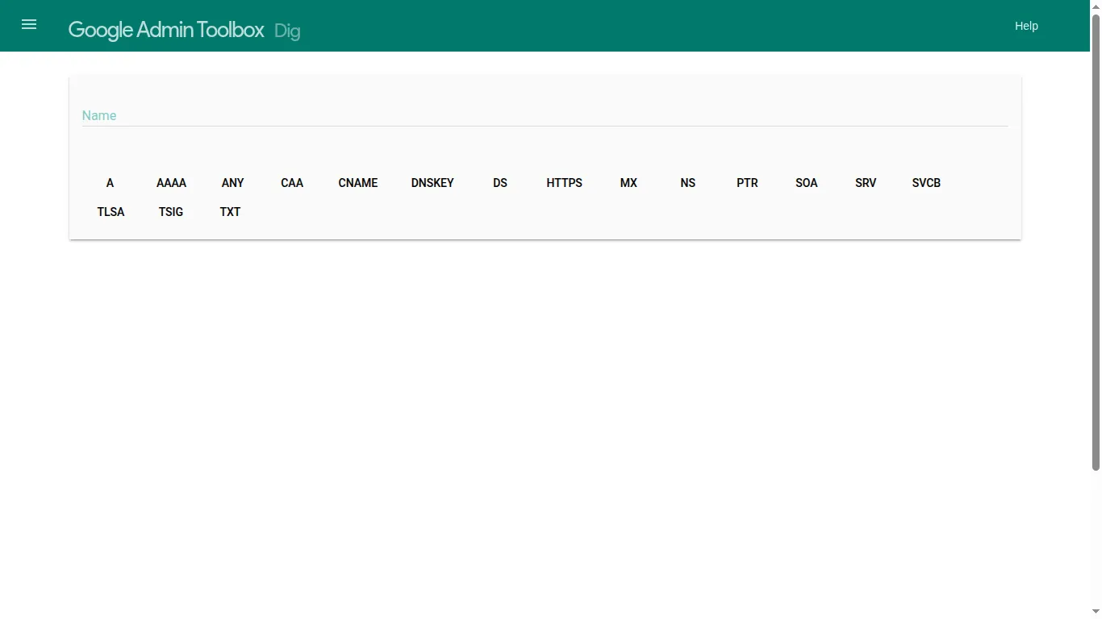Viewport: 1102px width, 619px height.
Task: Select the PTR record lookup
Action: point(746,183)
